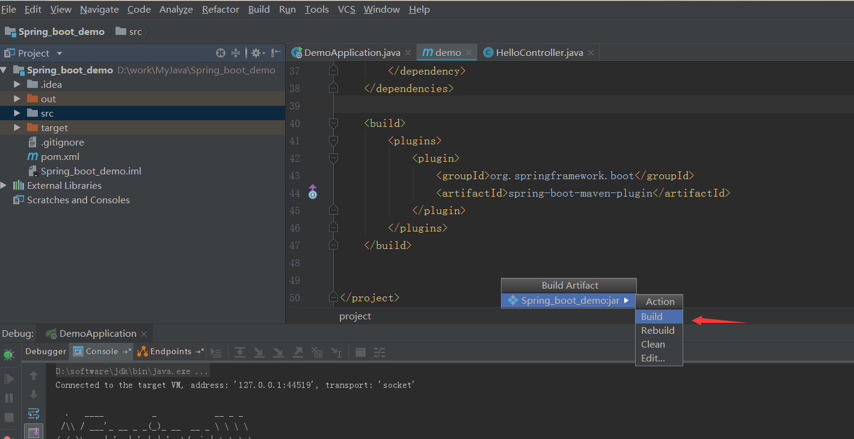Expand the src folder

[x=17, y=113]
